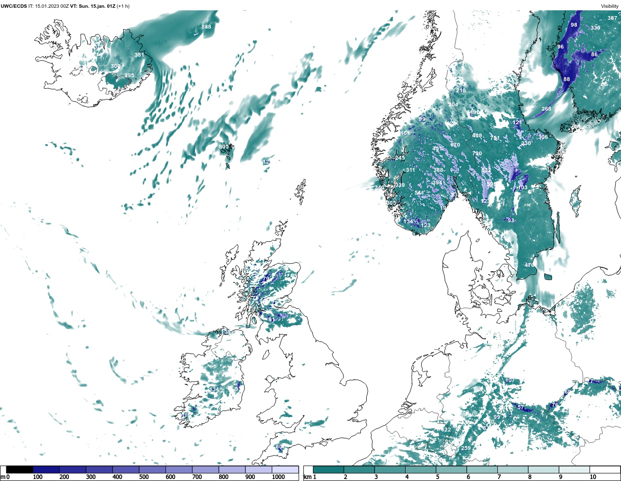Click the 4–5 km legend swatch
621x481 pixels.
(421, 469)
